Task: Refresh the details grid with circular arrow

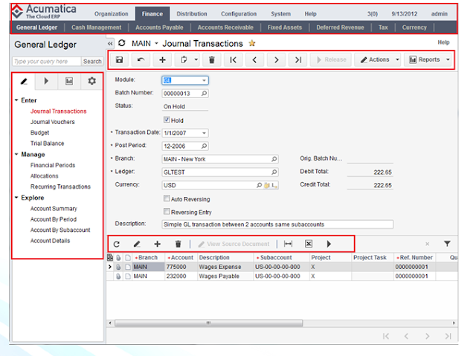Action: [117, 244]
